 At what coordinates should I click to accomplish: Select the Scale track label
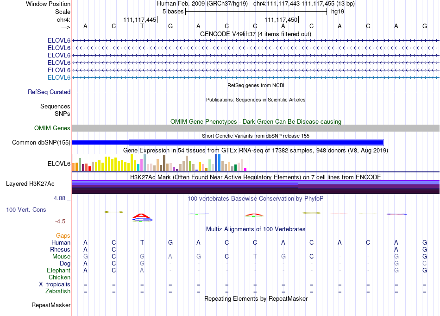click(x=63, y=12)
